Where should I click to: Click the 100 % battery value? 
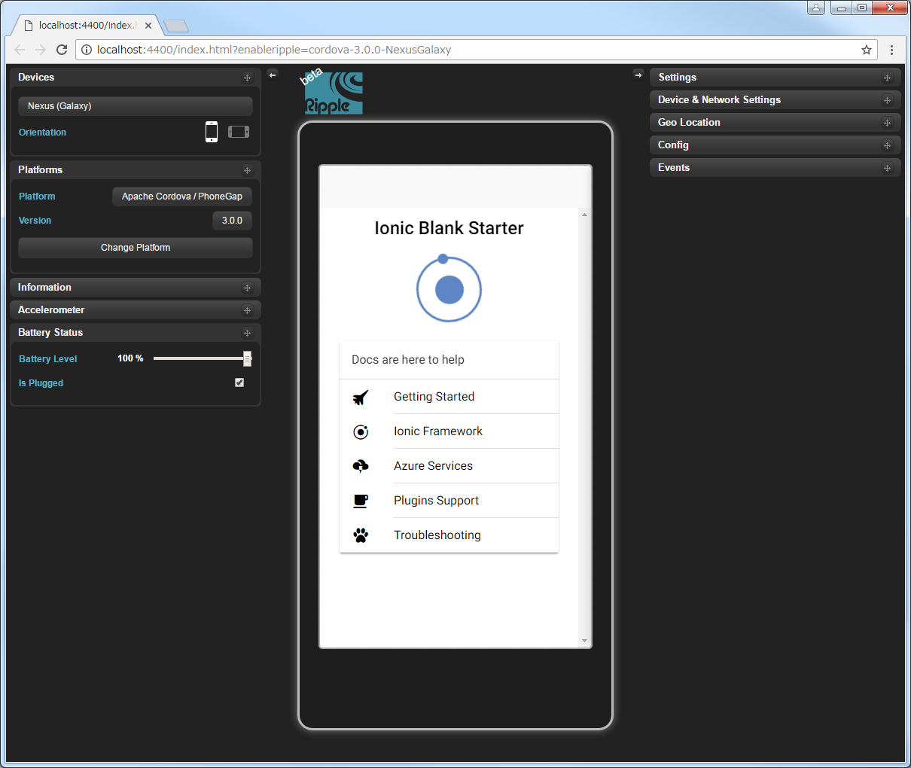(x=130, y=358)
